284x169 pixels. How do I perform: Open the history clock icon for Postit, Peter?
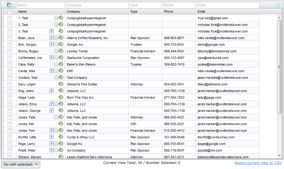(x=61, y=150)
